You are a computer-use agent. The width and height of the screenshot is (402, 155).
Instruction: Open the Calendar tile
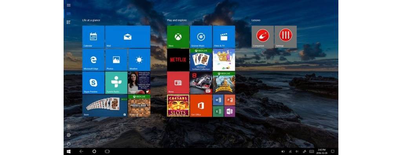pos(93,37)
